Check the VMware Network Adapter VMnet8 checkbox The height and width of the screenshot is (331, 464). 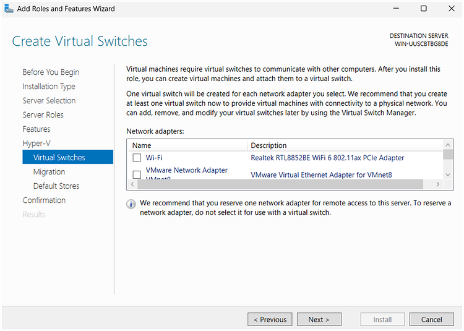[137, 174]
